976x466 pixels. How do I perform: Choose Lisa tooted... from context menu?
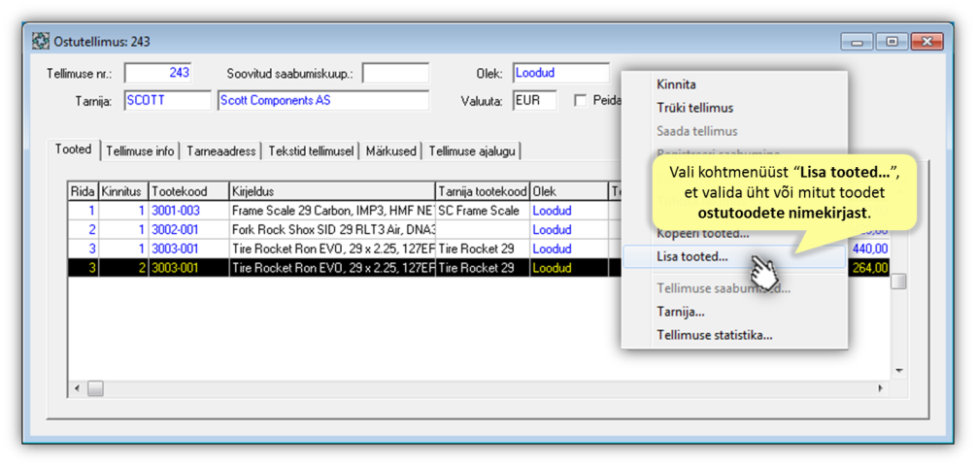(691, 257)
